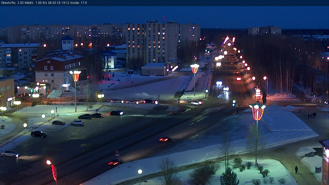The height and width of the screenshot is (185, 329).
Task: Click the 2.93 Mbit/s bitrate value
Action: pyautogui.click(x=25, y=3)
